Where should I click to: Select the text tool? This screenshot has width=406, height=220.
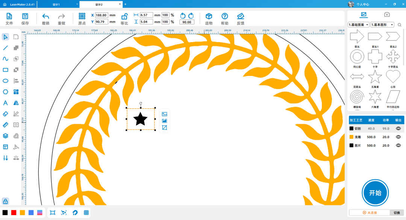pyautogui.click(x=6, y=103)
